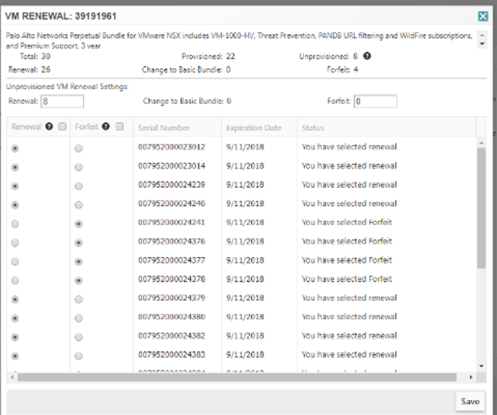The width and height of the screenshot is (497, 415).
Task: Check the Renewal select-all checkbox
Action: click(x=62, y=127)
